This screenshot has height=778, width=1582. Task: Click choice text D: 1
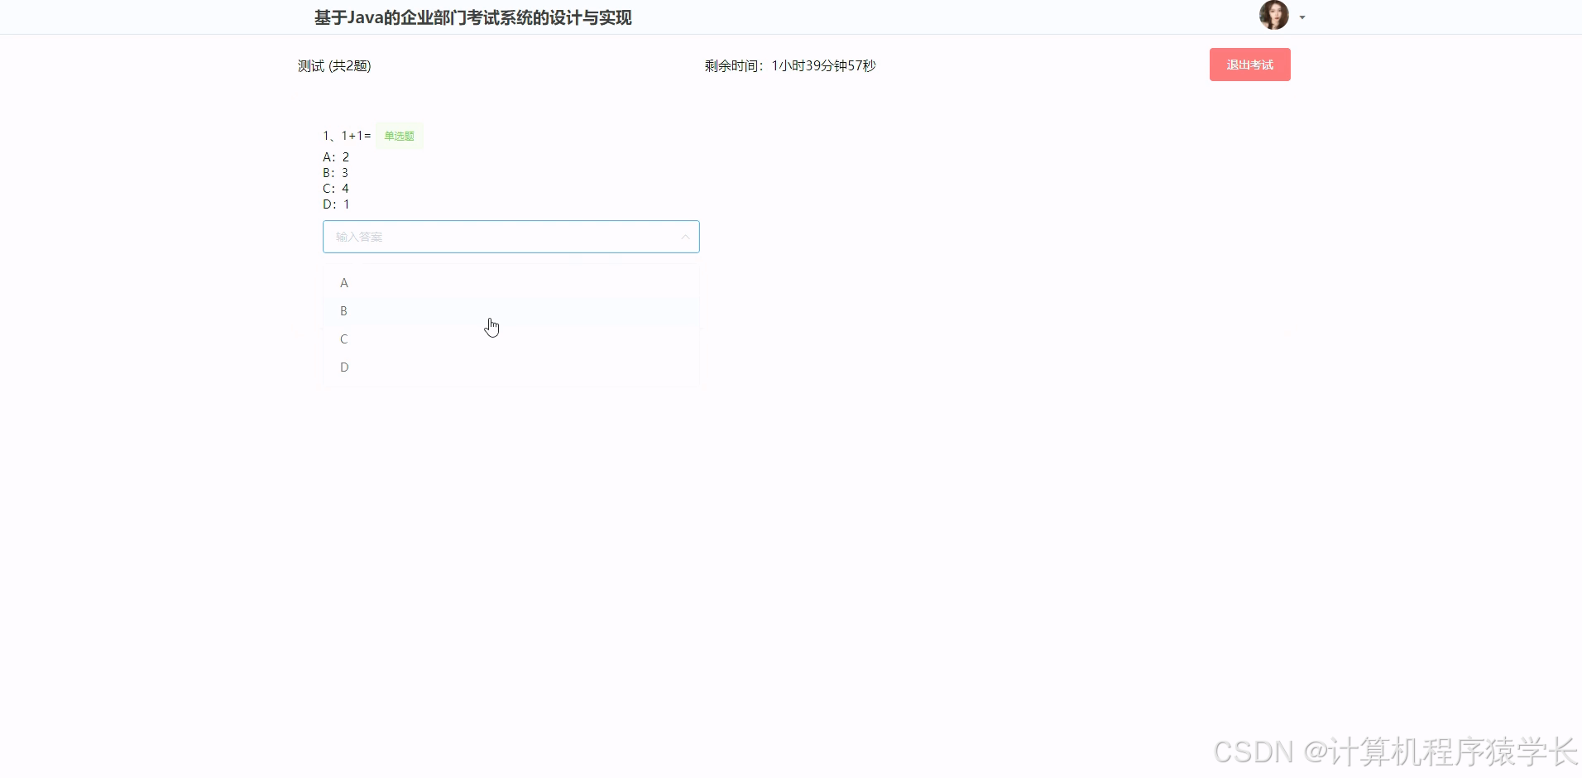point(336,204)
